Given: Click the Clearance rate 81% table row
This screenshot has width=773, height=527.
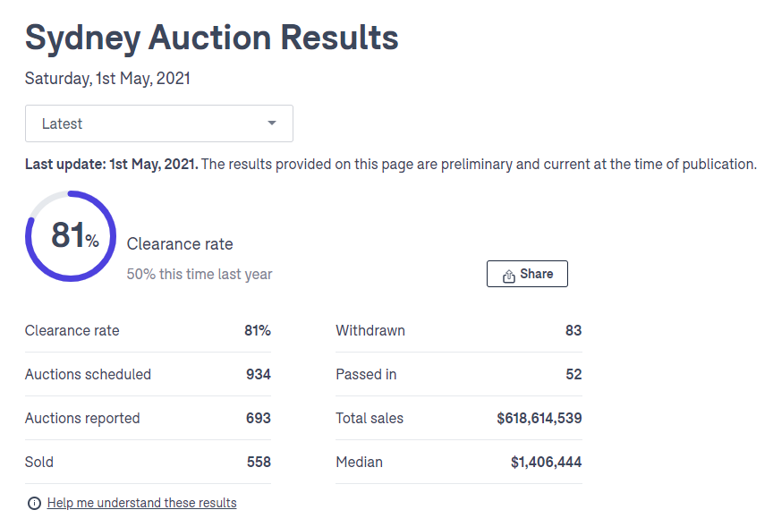Looking at the screenshot, I should coord(148,330).
